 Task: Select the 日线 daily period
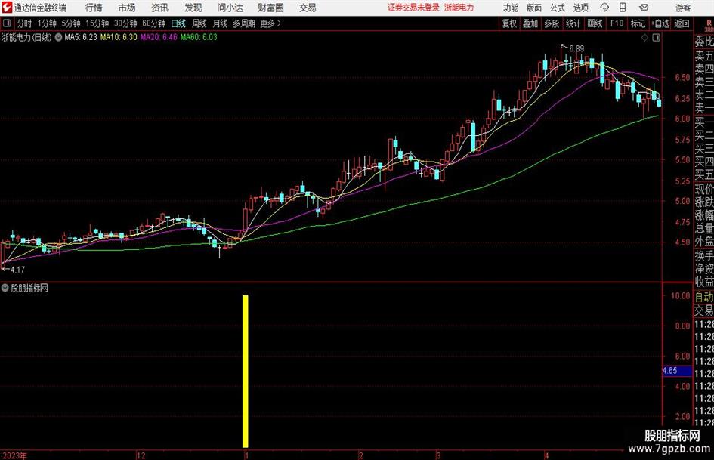(x=178, y=23)
